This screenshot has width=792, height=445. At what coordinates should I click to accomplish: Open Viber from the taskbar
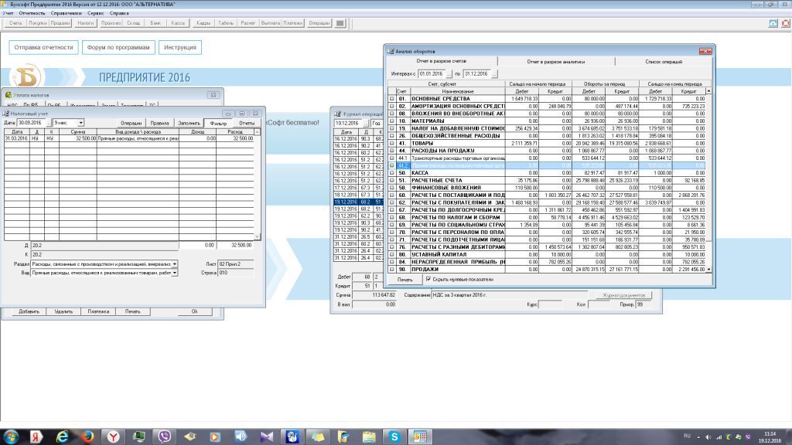(164, 437)
